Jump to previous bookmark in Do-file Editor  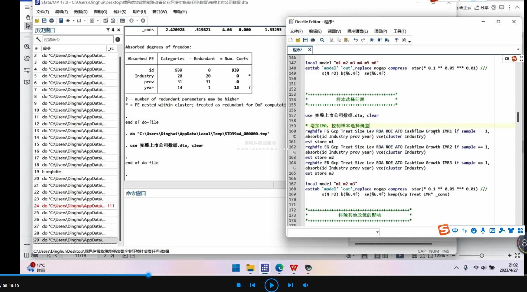(380, 40)
